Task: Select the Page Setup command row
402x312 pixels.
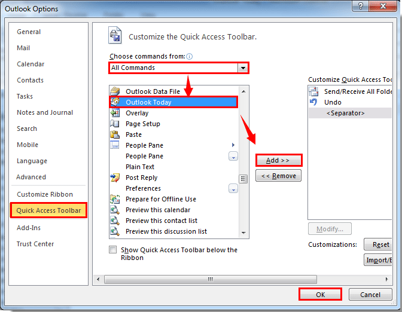Action: tap(174, 124)
